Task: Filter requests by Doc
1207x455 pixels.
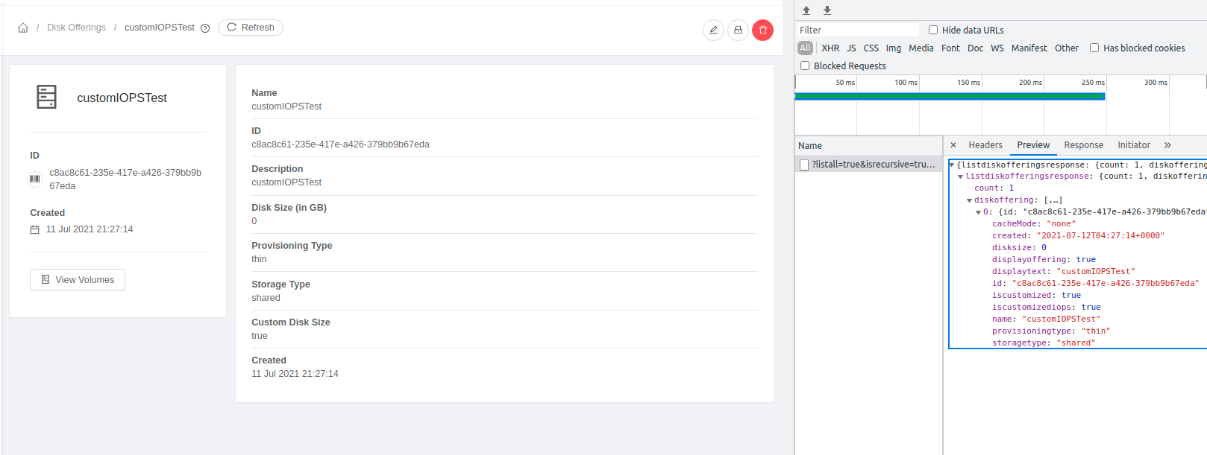Action: (x=976, y=48)
